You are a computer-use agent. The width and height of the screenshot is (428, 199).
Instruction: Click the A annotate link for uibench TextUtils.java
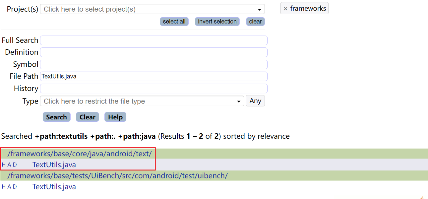[x=9, y=187]
